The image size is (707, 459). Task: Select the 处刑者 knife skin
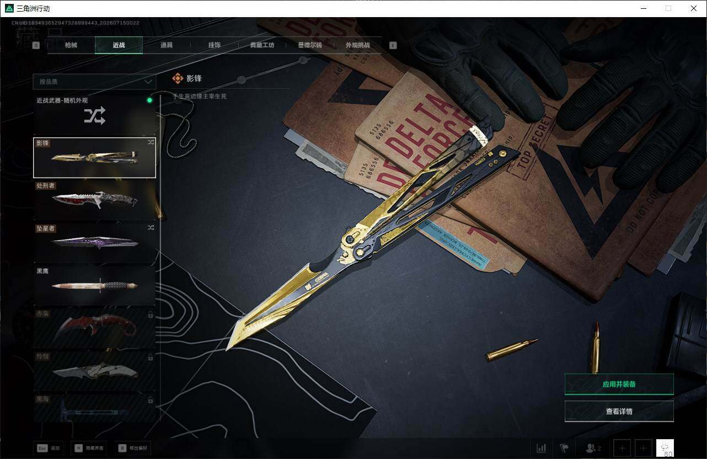click(94, 200)
